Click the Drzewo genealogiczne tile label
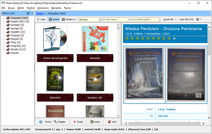 pos(55,58)
